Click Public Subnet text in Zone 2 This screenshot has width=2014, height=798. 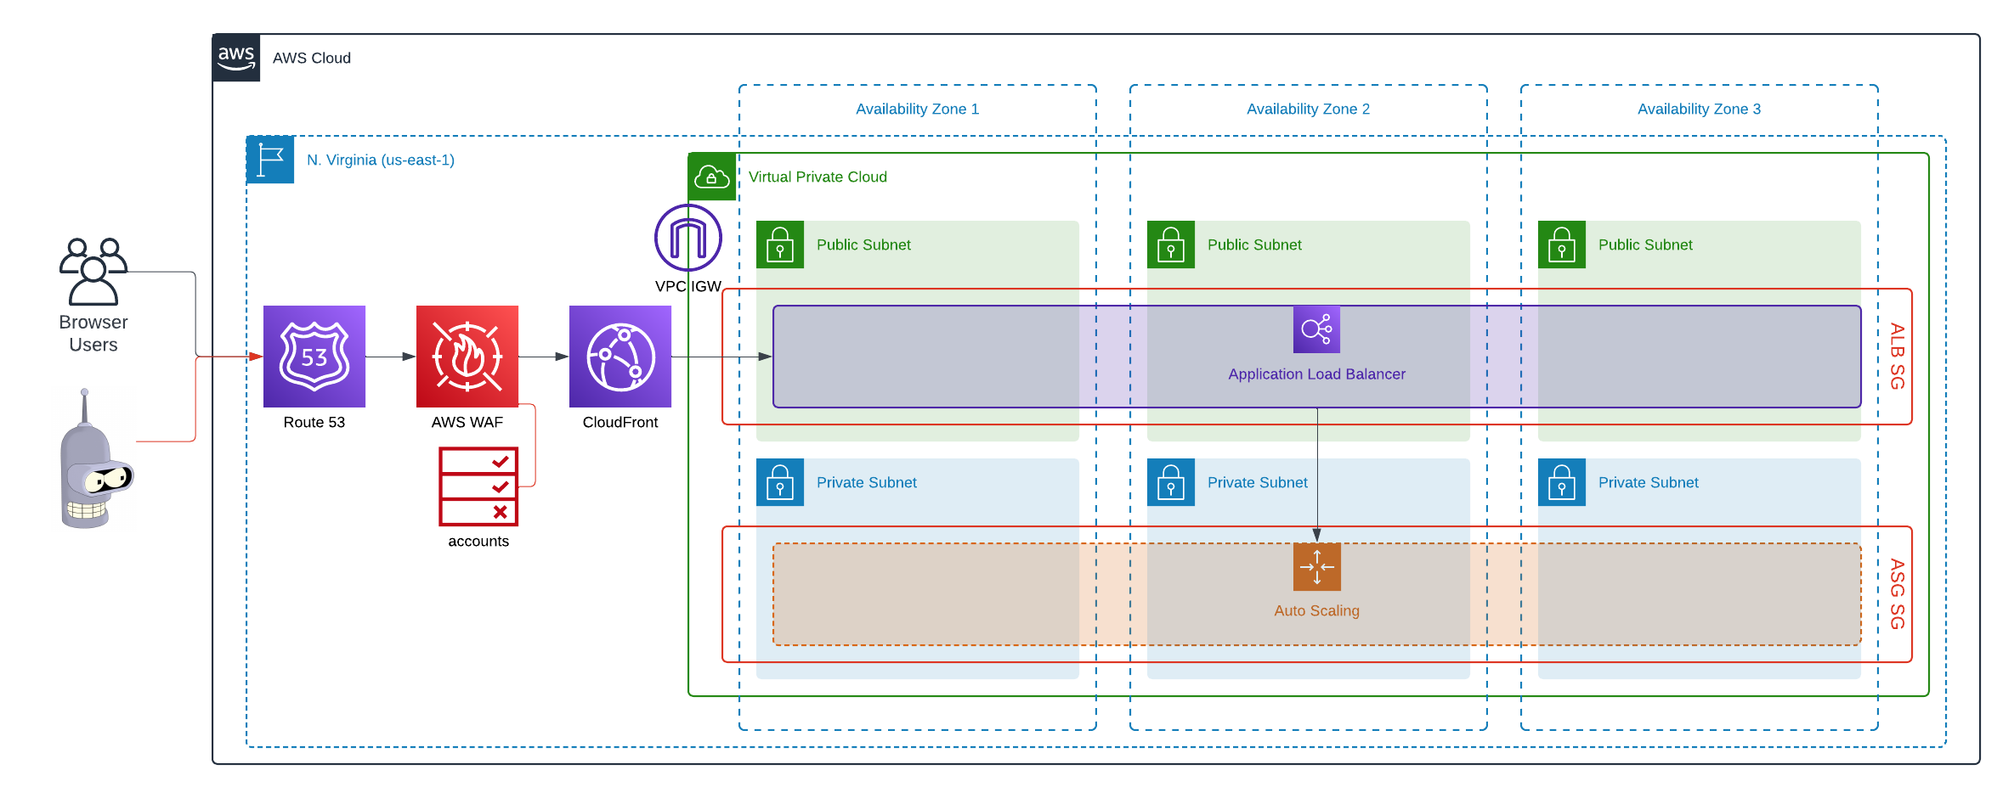point(1254,244)
